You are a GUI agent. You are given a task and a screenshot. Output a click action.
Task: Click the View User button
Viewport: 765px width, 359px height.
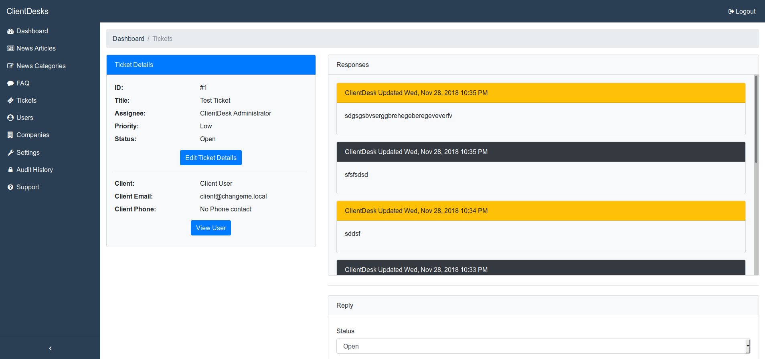pos(211,228)
